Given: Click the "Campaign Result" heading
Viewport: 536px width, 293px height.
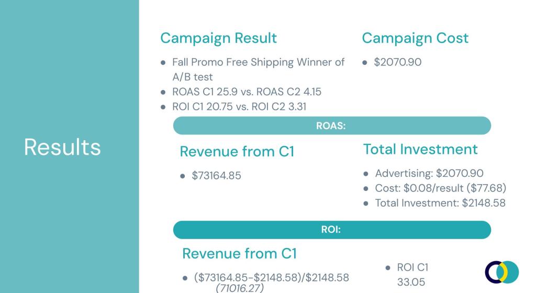Looking at the screenshot, I should [218, 38].
